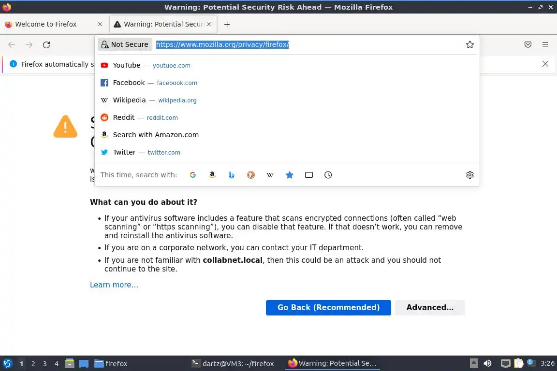Image resolution: width=557 pixels, height=371 pixels.
Task: Open the Learn more... link
Action: click(x=114, y=285)
